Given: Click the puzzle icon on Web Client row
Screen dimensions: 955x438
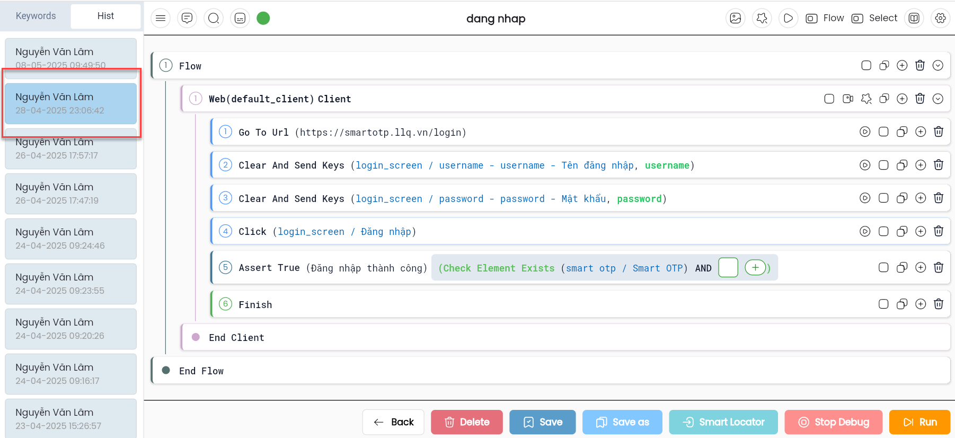Looking at the screenshot, I should tap(866, 99).
